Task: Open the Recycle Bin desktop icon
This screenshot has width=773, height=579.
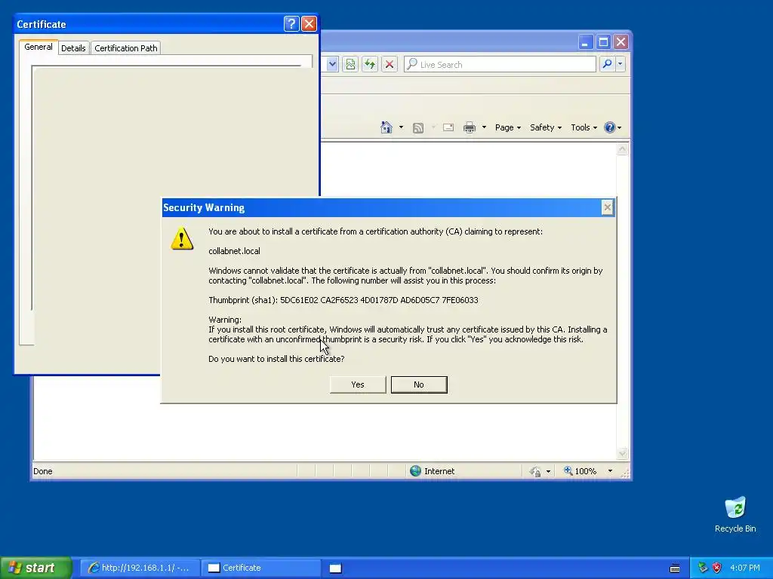Action: [x=735, y=514]
